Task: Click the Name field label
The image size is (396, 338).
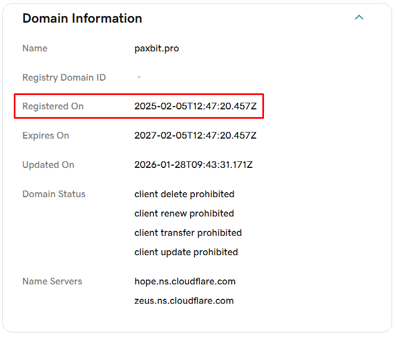Action: pos(35,49)
